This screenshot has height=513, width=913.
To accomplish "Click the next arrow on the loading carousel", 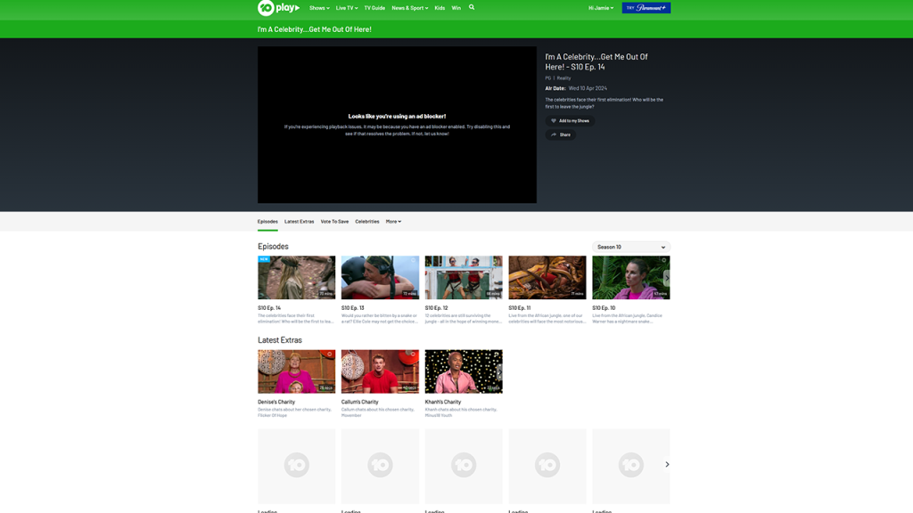I will [667, 464].
